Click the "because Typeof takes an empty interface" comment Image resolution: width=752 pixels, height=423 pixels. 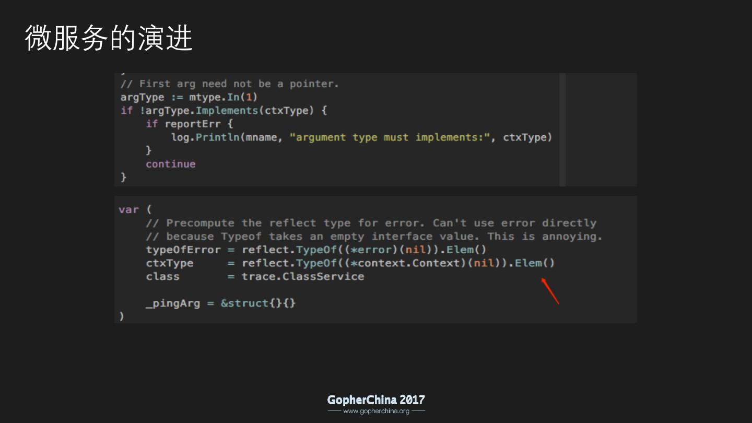(374, 237)
